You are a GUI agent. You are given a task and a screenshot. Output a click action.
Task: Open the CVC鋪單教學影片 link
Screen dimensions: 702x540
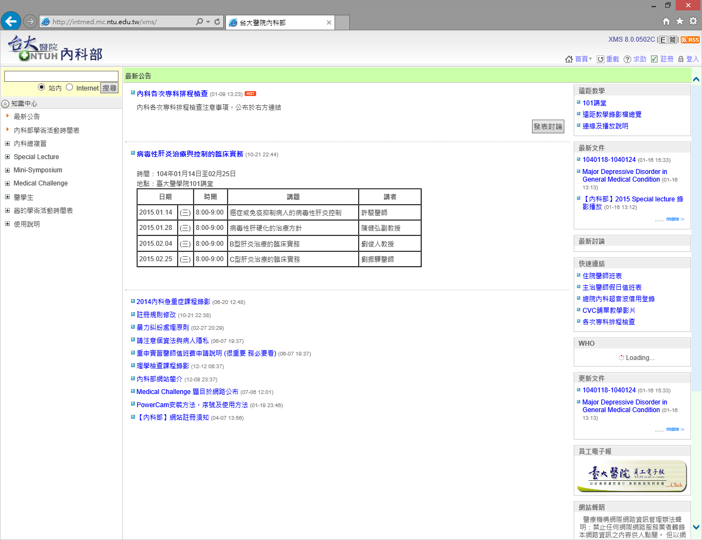coord(609,311)
